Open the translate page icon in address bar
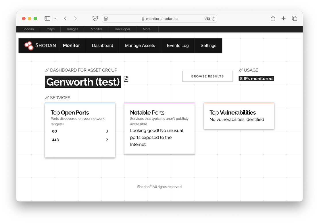Screen dimensions: 319x223 (207, 18)
